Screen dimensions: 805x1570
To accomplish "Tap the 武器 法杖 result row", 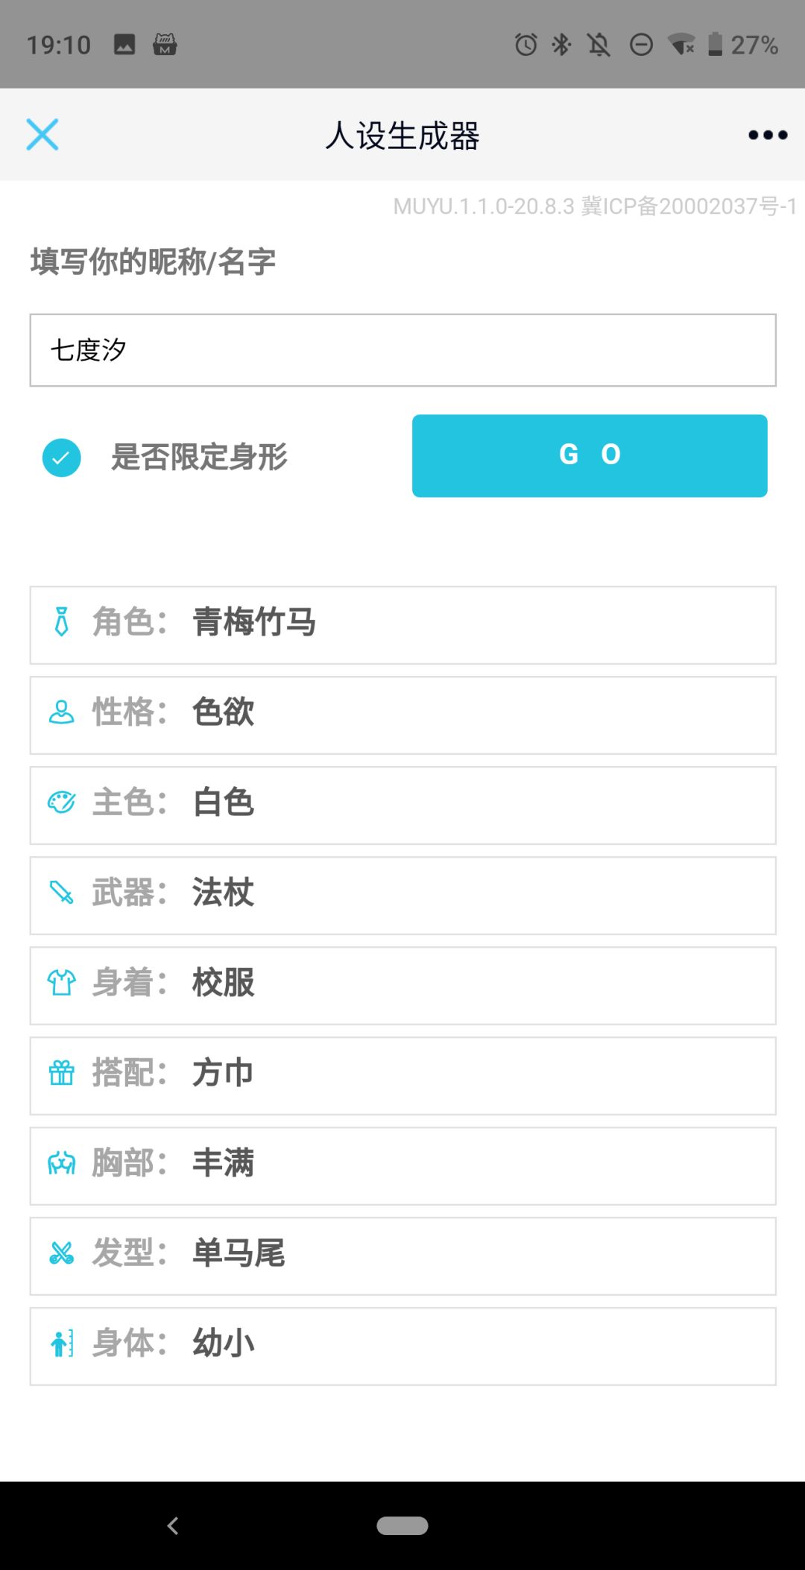I will pos(402,896).
